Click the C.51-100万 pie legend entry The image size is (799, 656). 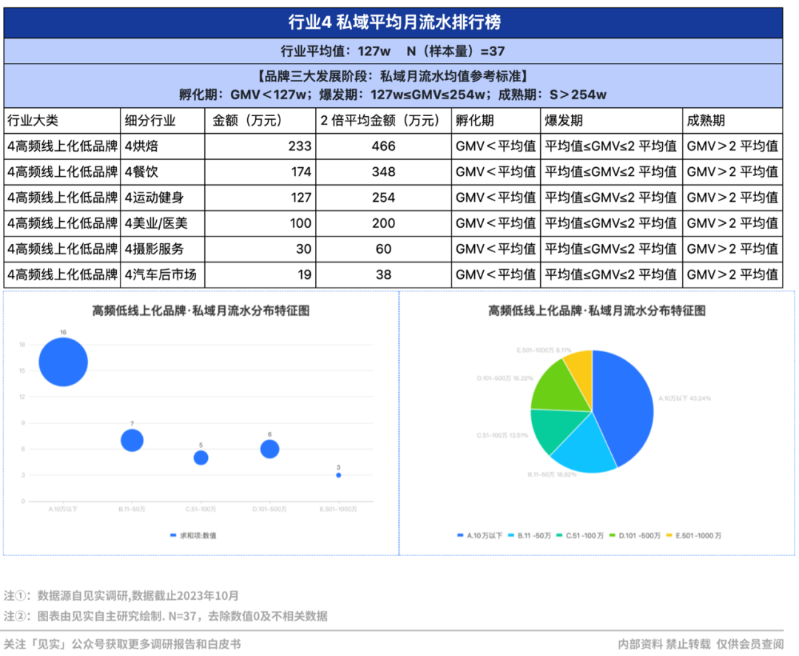pos(580,535)
